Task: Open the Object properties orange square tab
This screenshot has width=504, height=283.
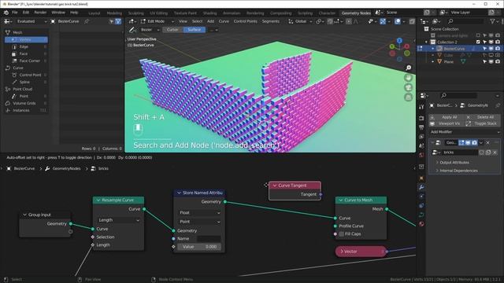Action: (421, 178)
